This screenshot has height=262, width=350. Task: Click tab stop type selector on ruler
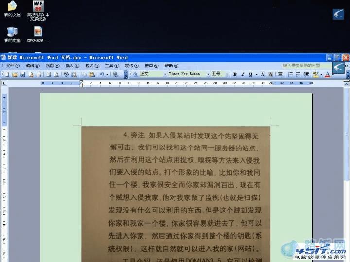(4, 83)
